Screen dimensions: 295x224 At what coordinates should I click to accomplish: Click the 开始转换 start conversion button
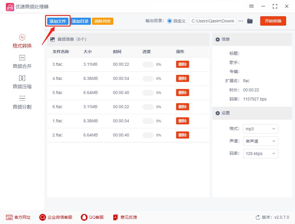[273, 21]
